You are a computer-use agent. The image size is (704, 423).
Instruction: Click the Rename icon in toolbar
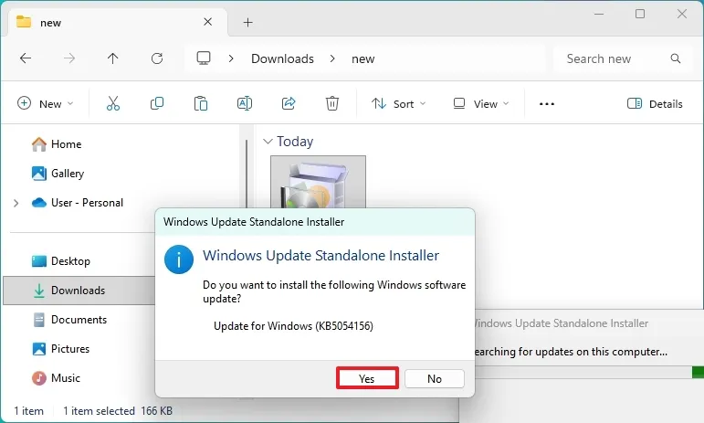click(245, 104)
